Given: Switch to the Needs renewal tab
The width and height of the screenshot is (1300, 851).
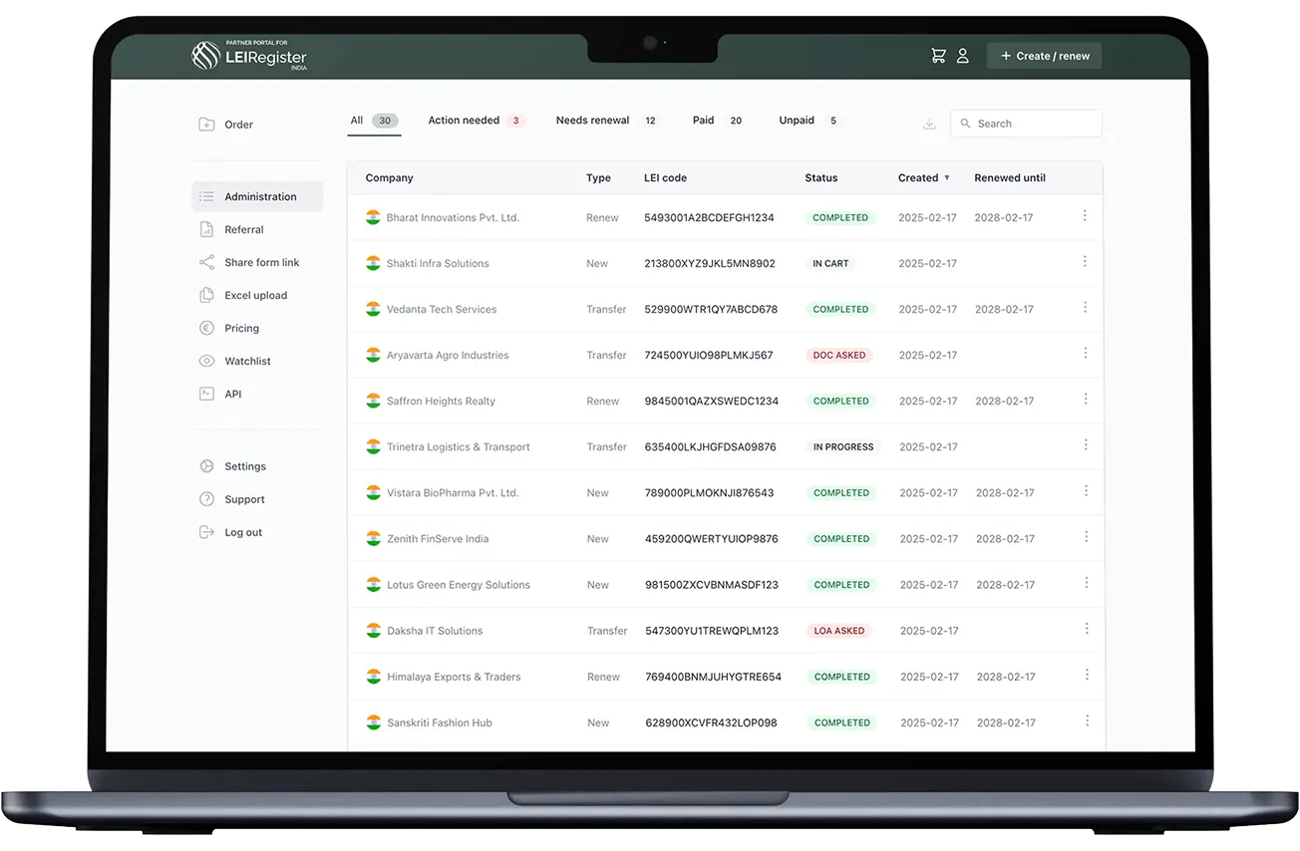Looking at the screenshot, I should pos(592,120).
